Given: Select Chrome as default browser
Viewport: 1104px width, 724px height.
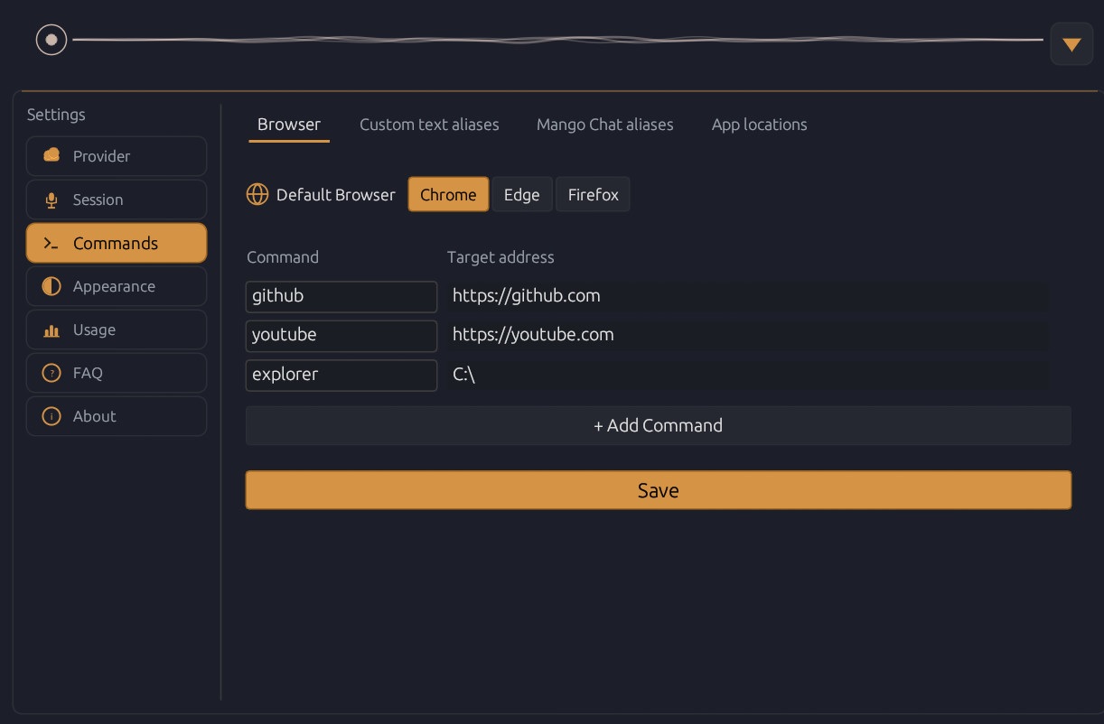Looking at the screenshot, I should click(448, 194).
